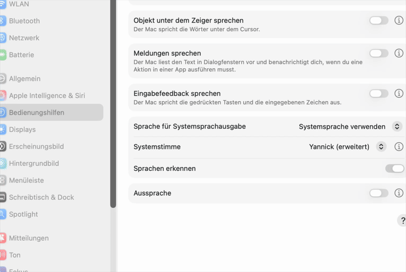Open info for Aussprache
The width and height of the screenshot is (406, 272).
399,194
